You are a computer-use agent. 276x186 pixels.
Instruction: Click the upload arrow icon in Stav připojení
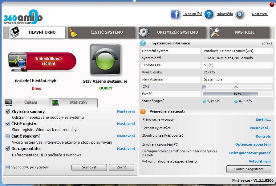tap(204, 101)
